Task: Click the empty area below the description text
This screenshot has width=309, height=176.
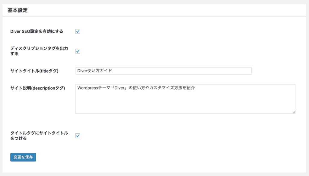Action: click(185, 103)
